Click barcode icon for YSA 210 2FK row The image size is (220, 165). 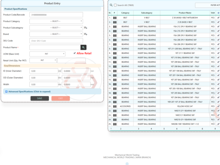(115, 31)
